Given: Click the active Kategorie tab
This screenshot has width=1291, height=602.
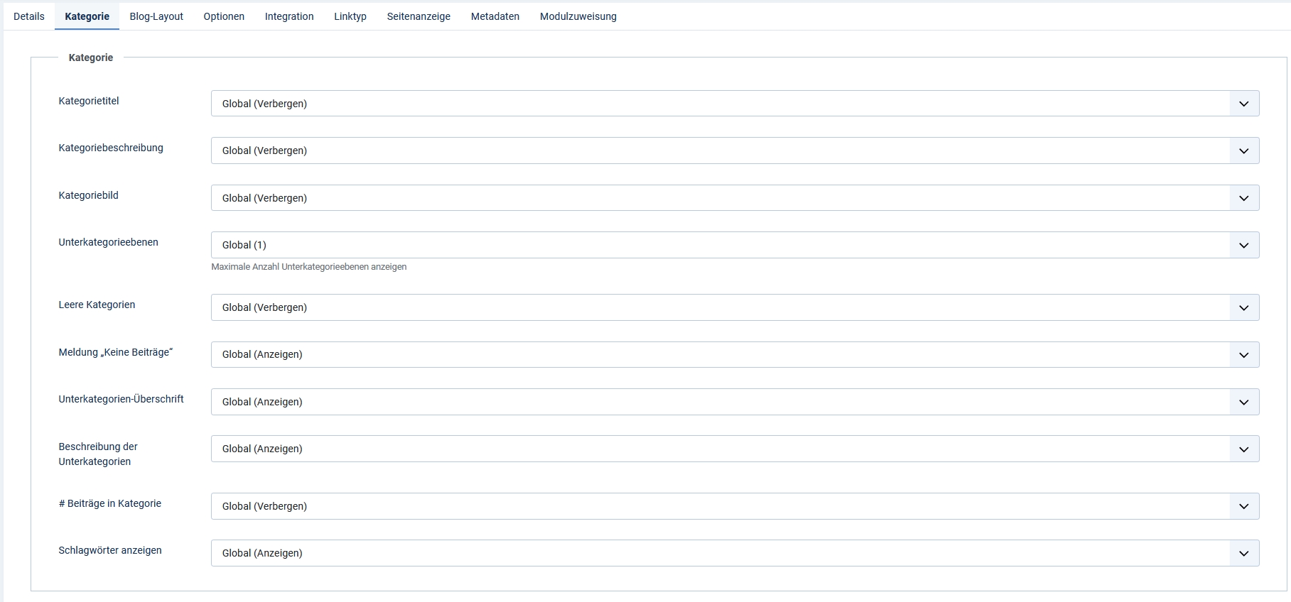Looking at the screenshot, I should [87, 16].
